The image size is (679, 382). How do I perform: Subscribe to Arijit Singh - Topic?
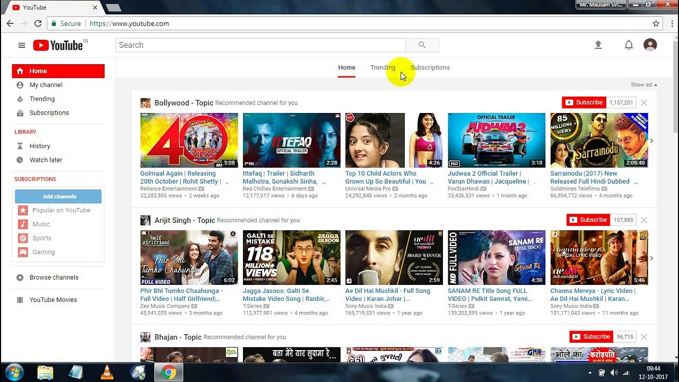pos(588,220)
